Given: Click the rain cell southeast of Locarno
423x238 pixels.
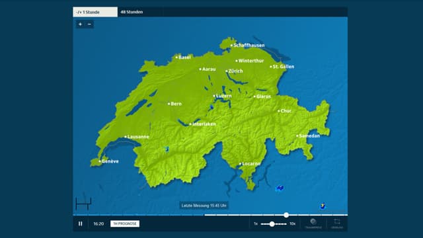Looking at the screenshot, I should [280, 188].
